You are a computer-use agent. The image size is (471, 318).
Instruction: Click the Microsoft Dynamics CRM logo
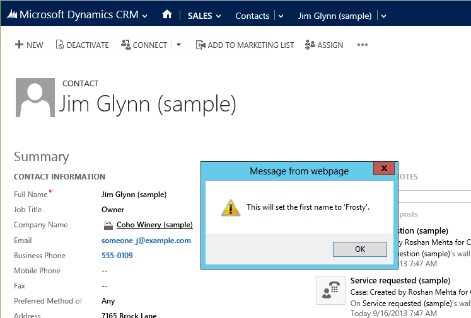click(x=12, y=14)
